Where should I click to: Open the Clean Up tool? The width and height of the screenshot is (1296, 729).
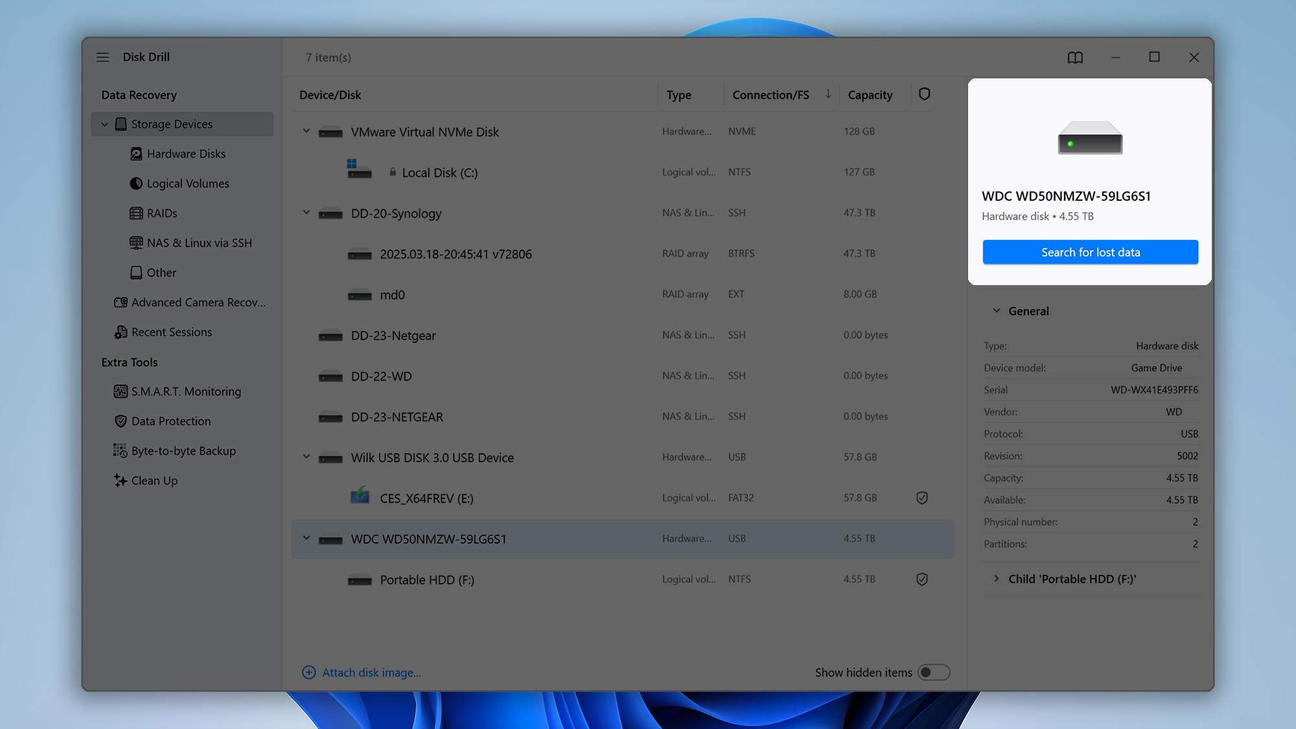pos(154,480)
